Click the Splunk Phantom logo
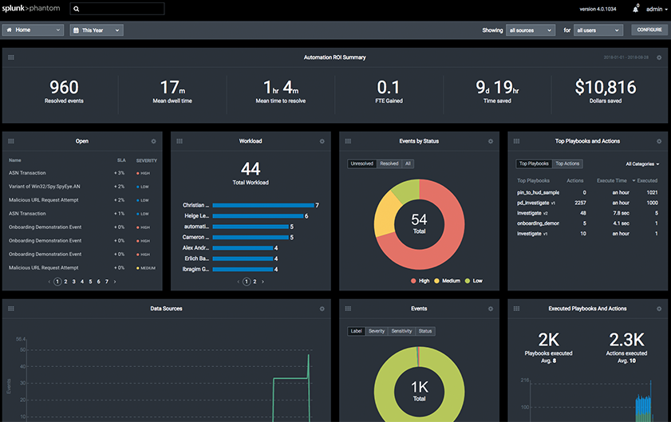Viewport: 671px width, 422px height. 31,8
